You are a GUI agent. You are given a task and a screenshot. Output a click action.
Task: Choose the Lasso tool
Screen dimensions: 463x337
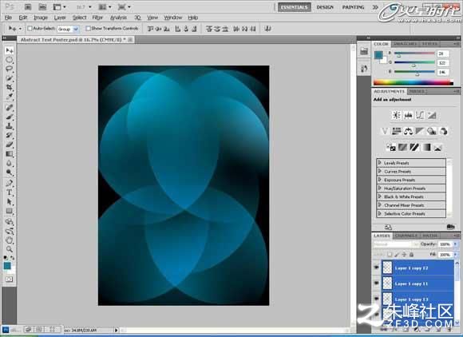10,69
